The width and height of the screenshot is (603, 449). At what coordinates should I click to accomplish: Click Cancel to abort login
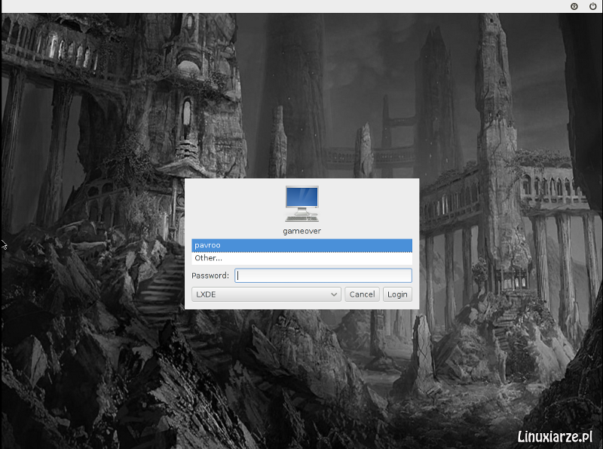tap(362, 294)
